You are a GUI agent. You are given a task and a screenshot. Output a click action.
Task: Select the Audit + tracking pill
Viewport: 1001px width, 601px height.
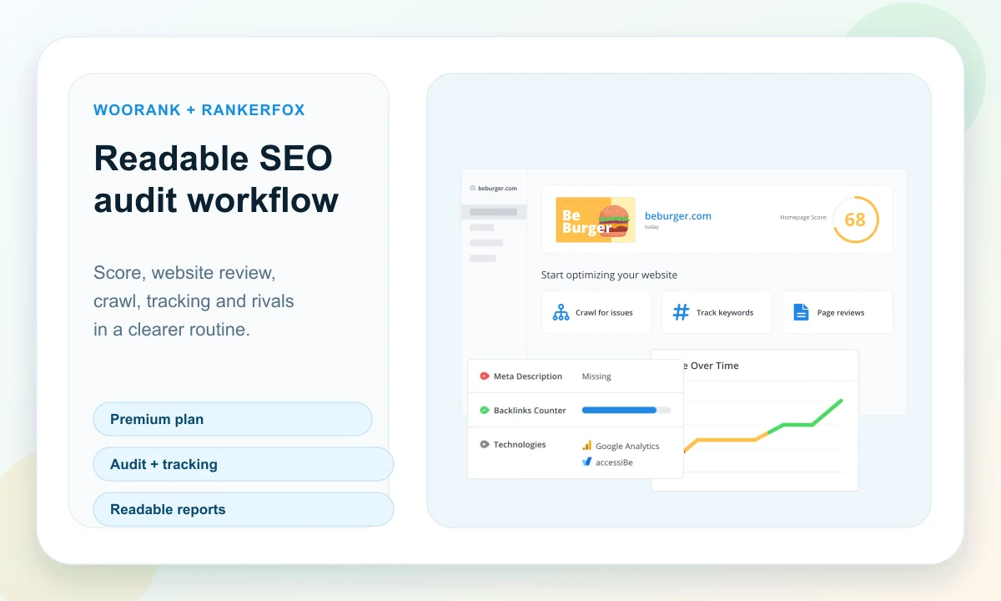coord(243,464)
